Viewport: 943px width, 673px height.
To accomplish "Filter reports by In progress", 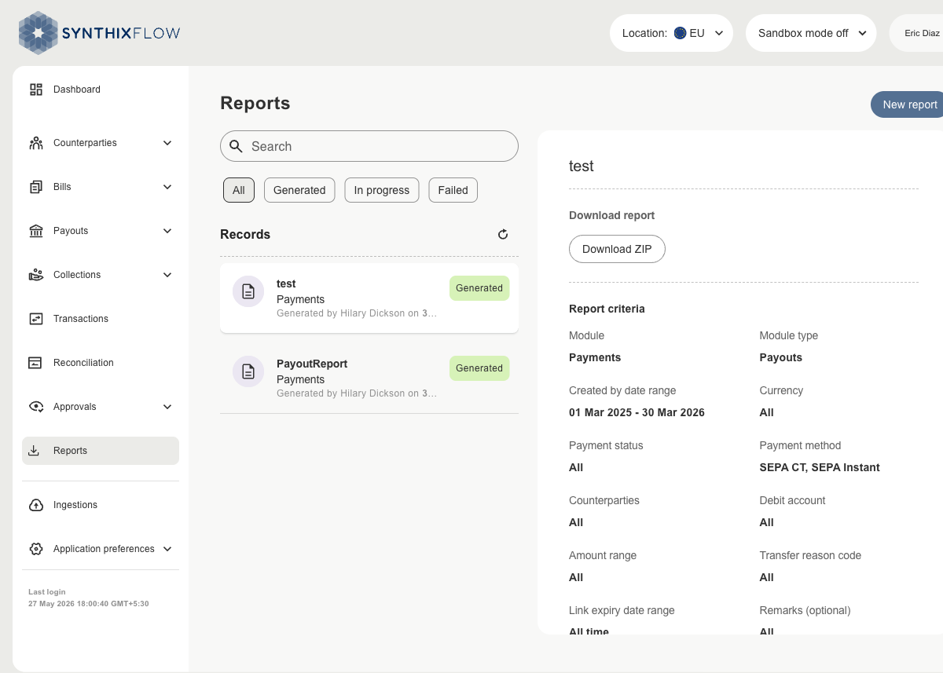I will click(382, 190).
